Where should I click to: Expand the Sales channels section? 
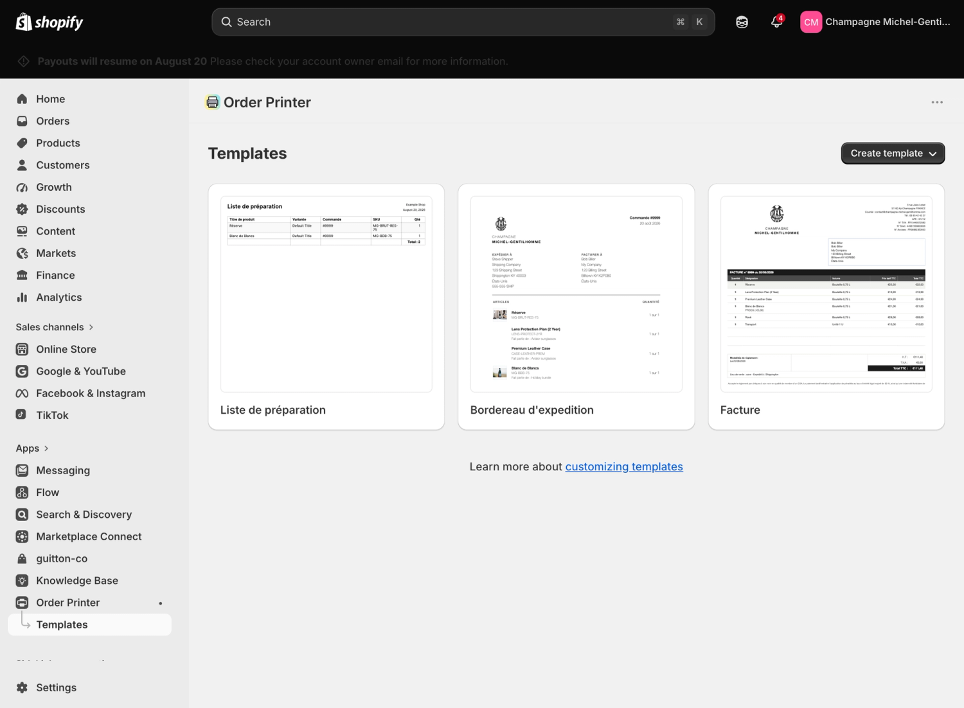tap(55, 327)
